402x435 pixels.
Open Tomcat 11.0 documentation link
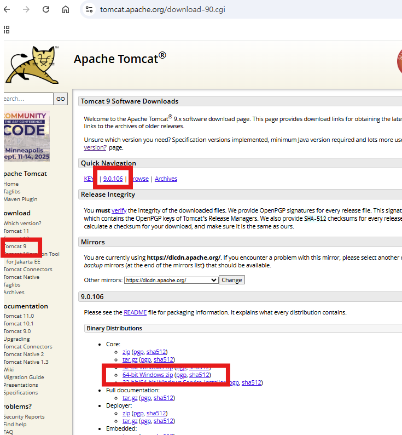pos(19,316)
